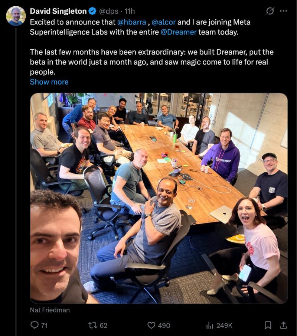The width and height of the screenshot is (297, 336).
Task: Like the post with the heart icon
Action: (151, 325)
